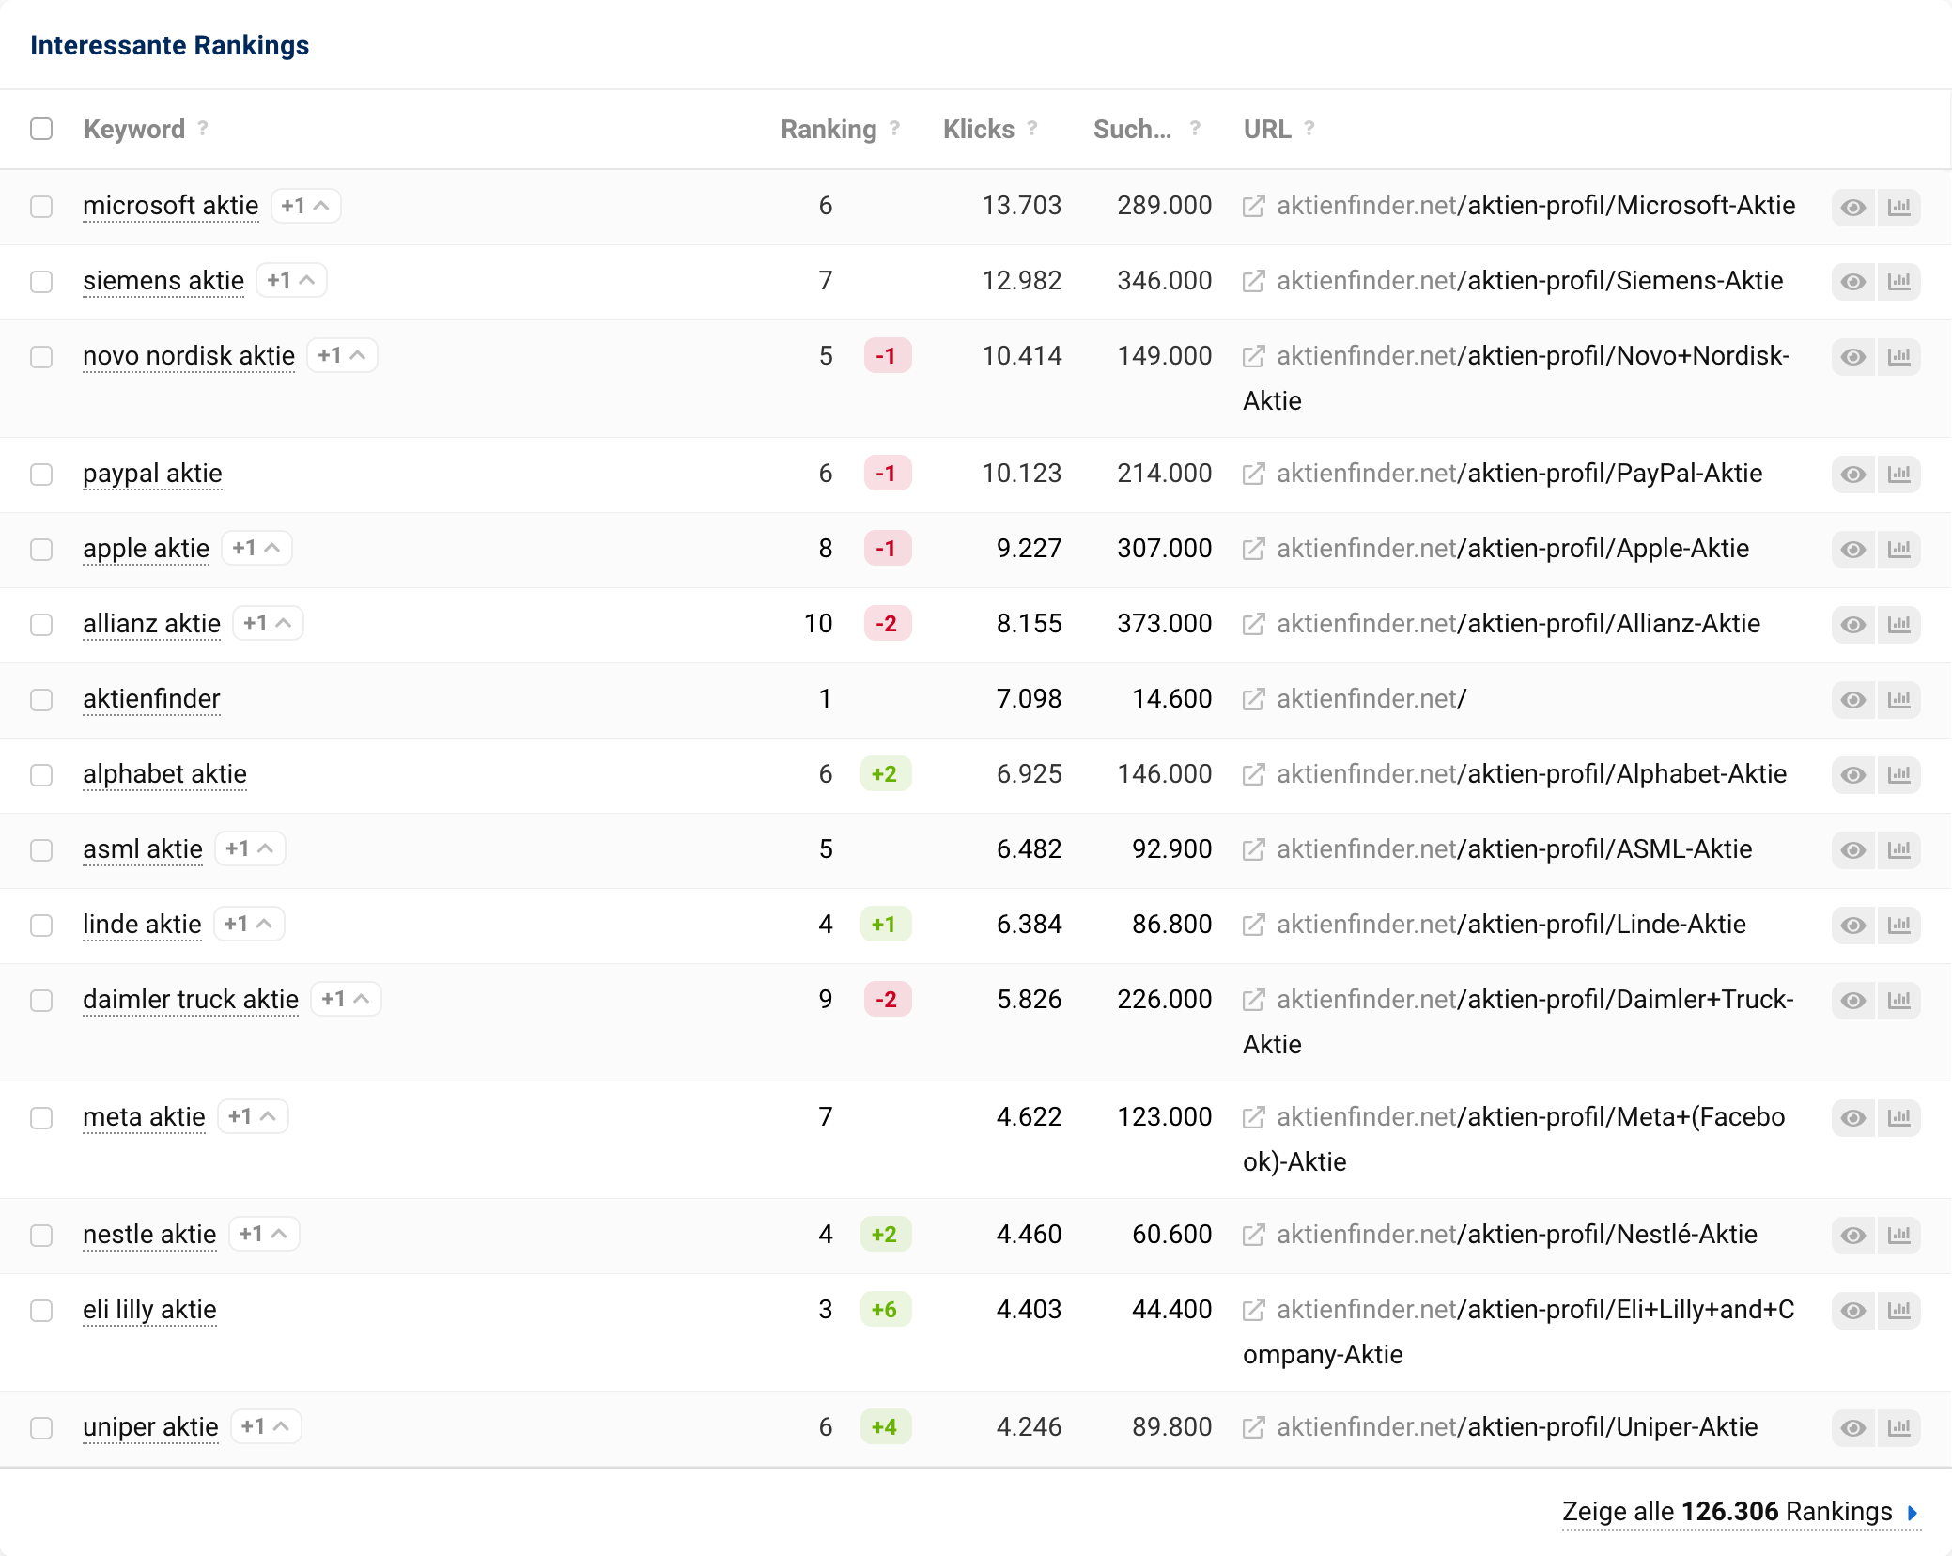
Task: Click help question mark next to Such... header
Action: (1195, 128)
